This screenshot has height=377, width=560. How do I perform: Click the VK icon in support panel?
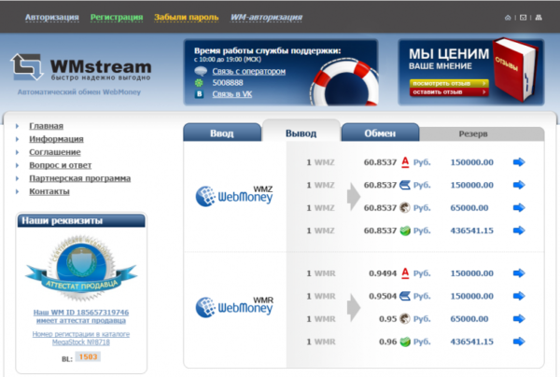[200, 94]
